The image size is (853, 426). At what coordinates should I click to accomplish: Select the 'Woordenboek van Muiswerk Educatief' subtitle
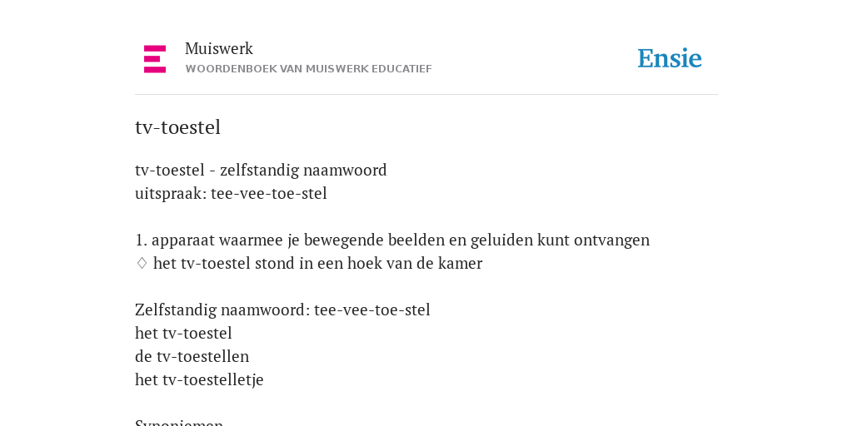(x=308, y=69)
